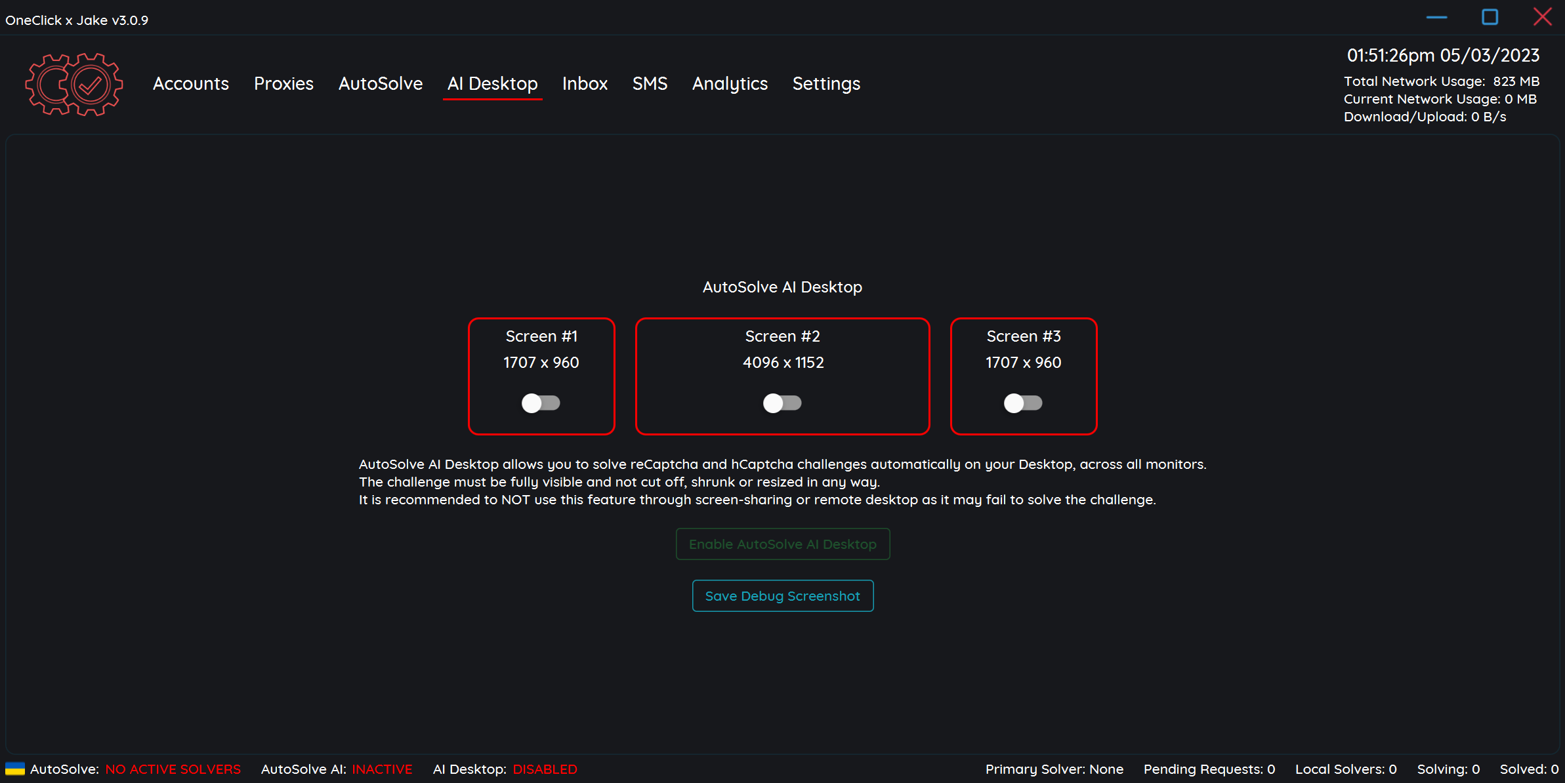Switch to the AutoSolve tab
Screen dimensions: 1565x783
381,84
